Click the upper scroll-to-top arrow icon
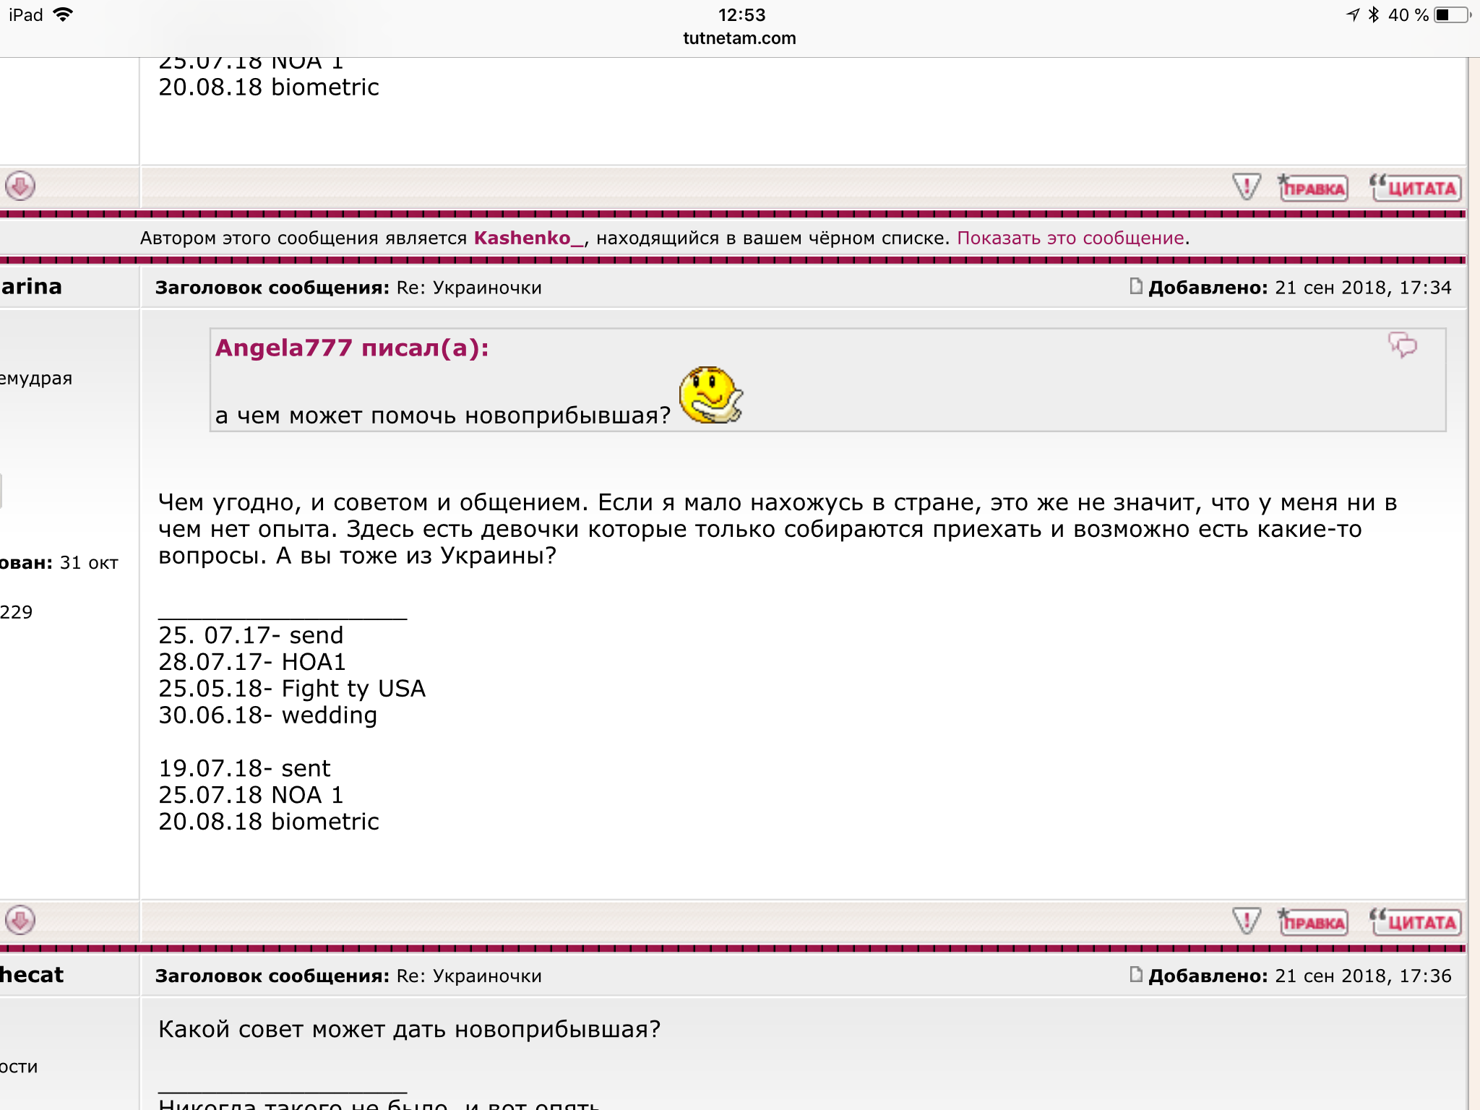Viewport: 1480px width, 1110px height. tap(20, 186)
